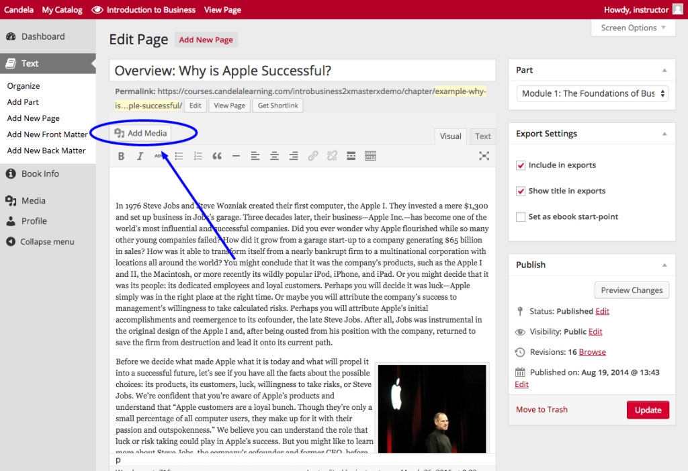Click the status pin icon
688x471 pixels.
520,311
